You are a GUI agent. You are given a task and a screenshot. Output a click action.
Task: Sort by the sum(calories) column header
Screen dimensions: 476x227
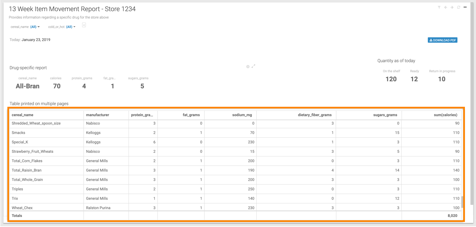pyautogui.click(x=445, y=115)
